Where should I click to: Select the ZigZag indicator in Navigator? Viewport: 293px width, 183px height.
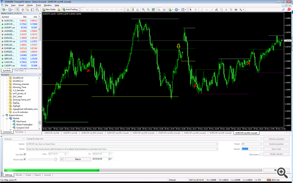(16, 103)
